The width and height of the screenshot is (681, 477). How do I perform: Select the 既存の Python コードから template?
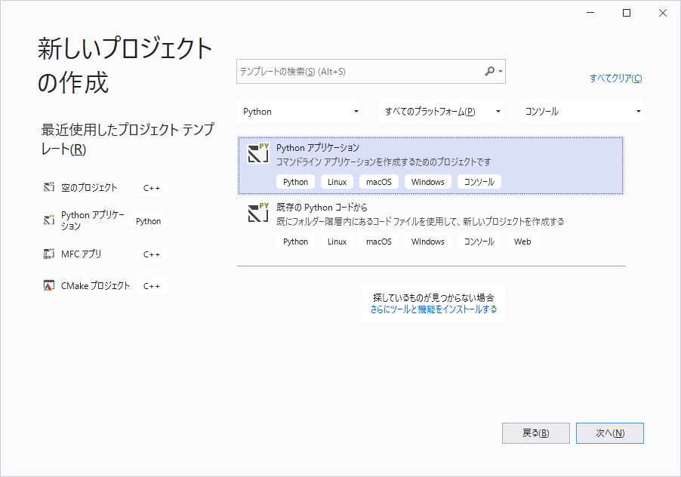[x=430, y=225]
